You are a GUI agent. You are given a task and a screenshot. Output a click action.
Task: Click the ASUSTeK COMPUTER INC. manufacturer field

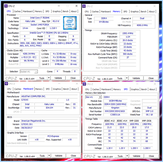[49, 96]
